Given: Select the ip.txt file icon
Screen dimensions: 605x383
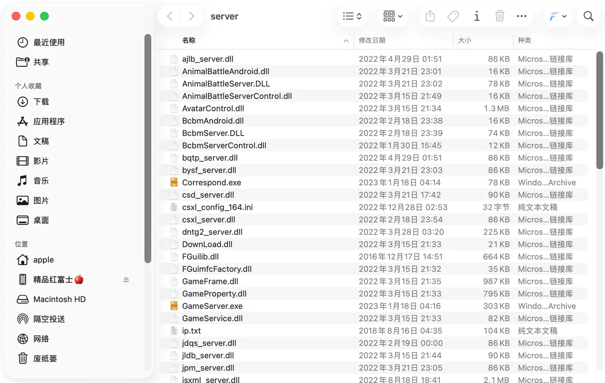Looking at the screenshot, I should click(174, 331).
